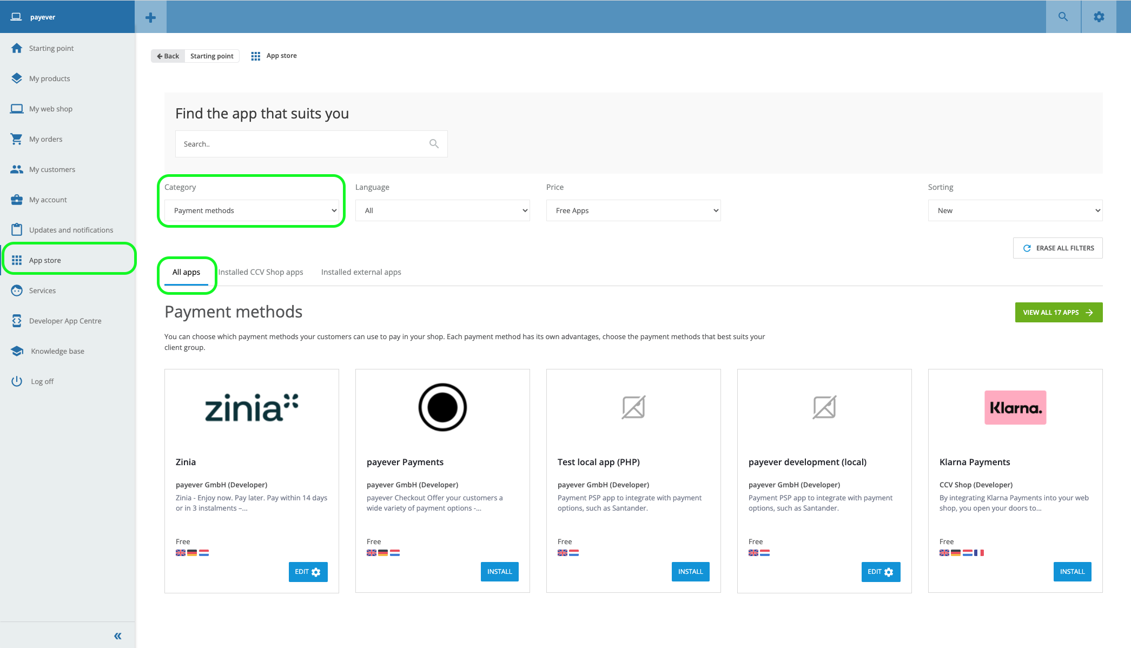Switch to Installed external apps tab
Screen dimensions: 1131x648
point(361,272)
